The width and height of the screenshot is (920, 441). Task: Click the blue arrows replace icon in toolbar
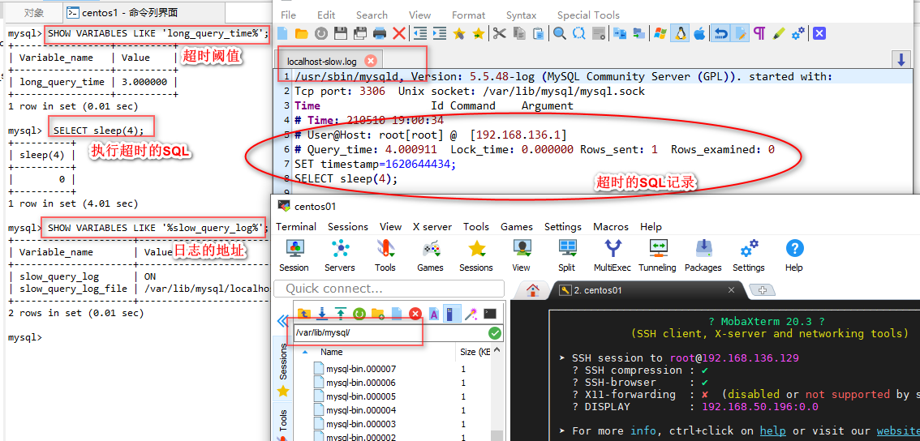578,33
